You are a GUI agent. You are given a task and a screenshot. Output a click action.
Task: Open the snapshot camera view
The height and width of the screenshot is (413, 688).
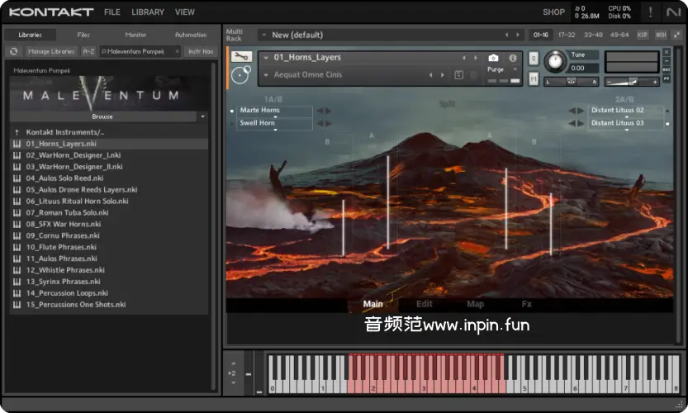[x=493, y=58]
